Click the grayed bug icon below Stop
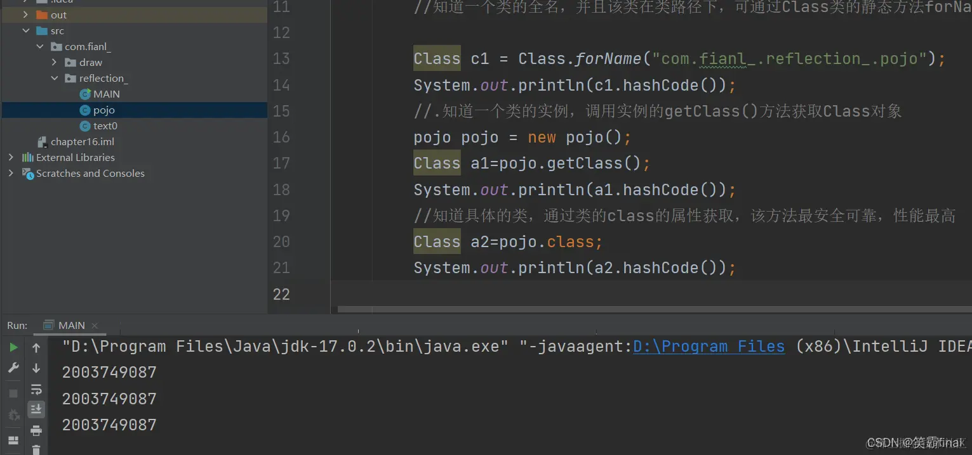972x455 pixels. coord(13,415)
